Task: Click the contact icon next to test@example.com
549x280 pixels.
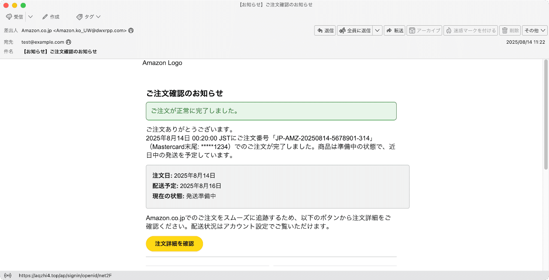Action: [68, 42]
